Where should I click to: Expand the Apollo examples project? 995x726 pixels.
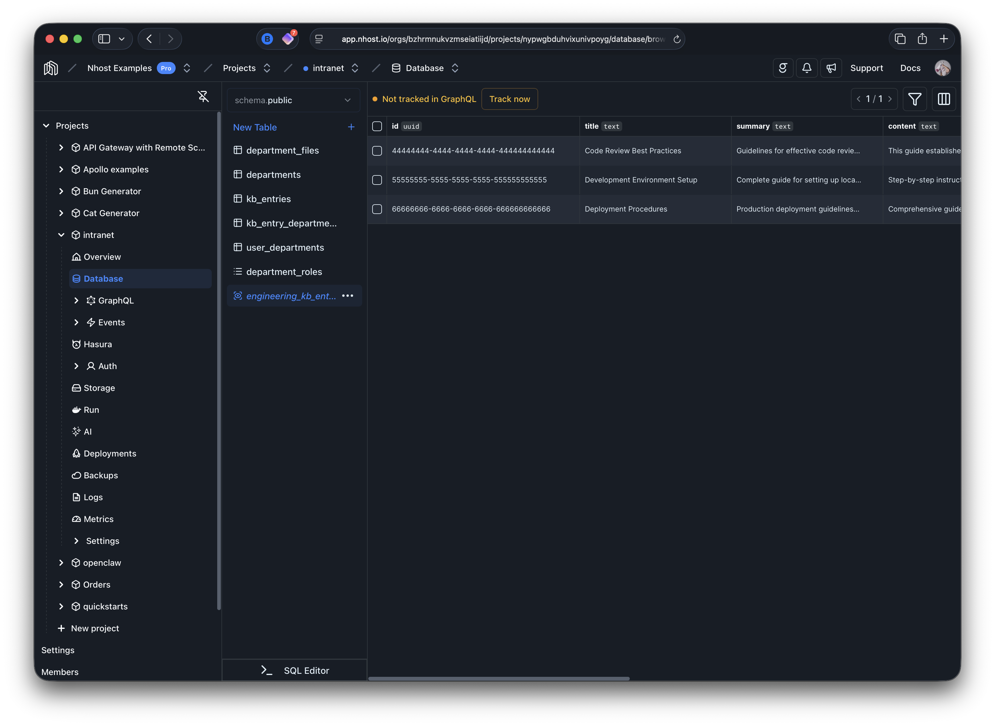61,169
